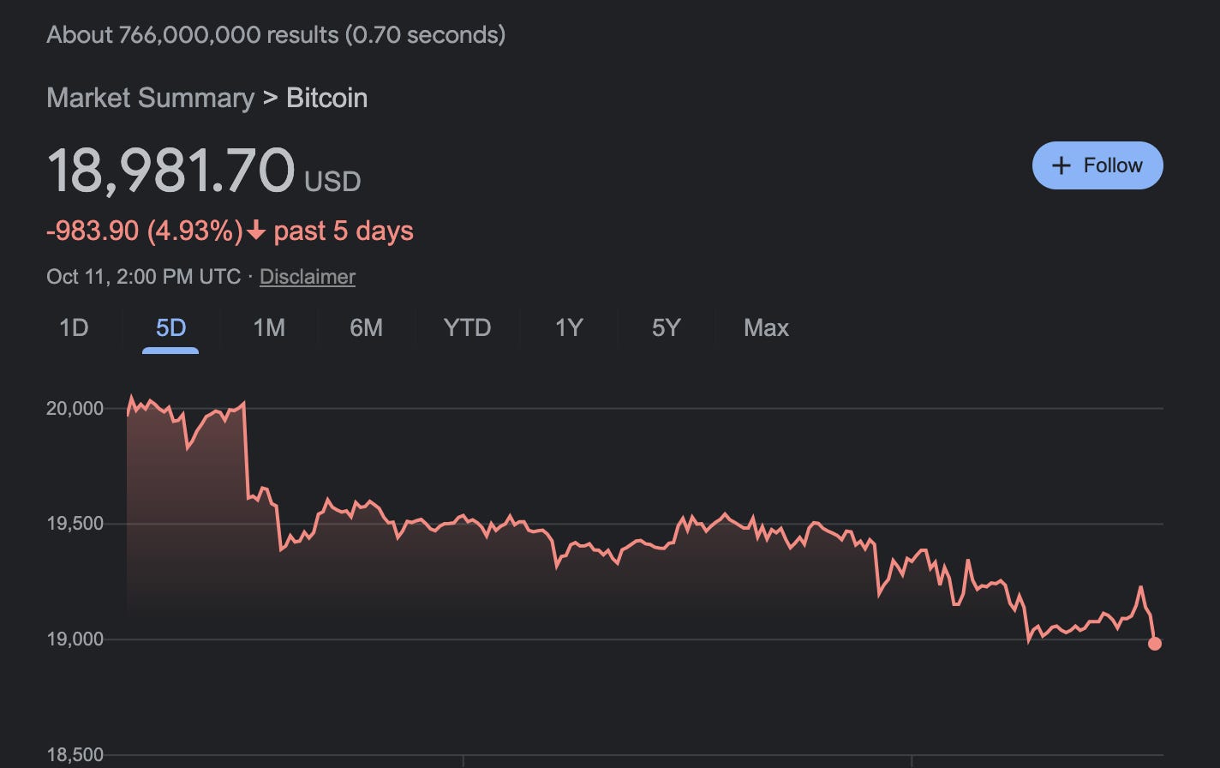The width and height of the screenshot is (1220, 768).
Task: Switch to the 6M time range
Action: (367, 327)
